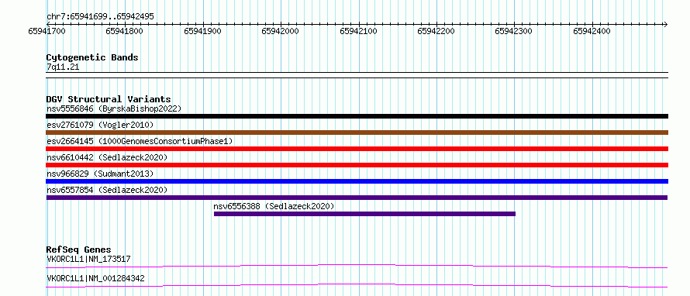690x296 pixels.
Task: Select the RefSeq Genes track title
Action: tap(79, 250)
